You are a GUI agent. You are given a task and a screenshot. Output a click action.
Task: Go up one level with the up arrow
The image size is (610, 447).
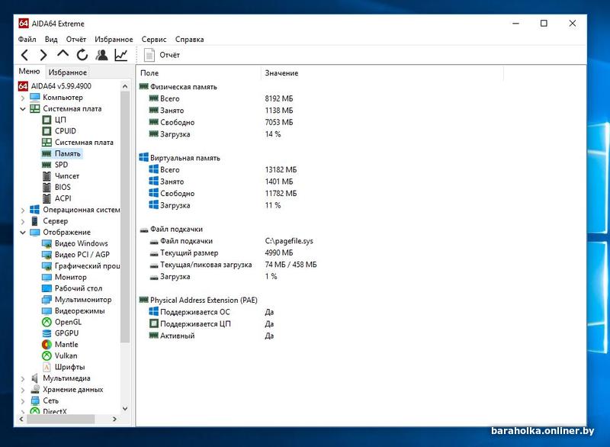coord(63,54)
